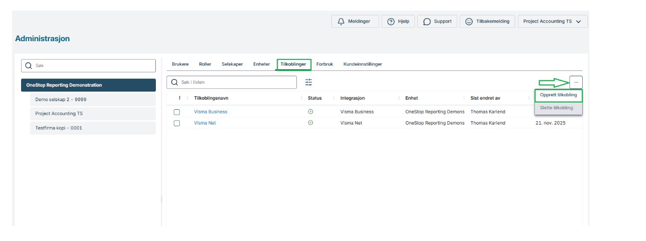Select OneStop Reporting Demonstration tree node
This screenshot has width=646, height=241.
tap(88, 85)
